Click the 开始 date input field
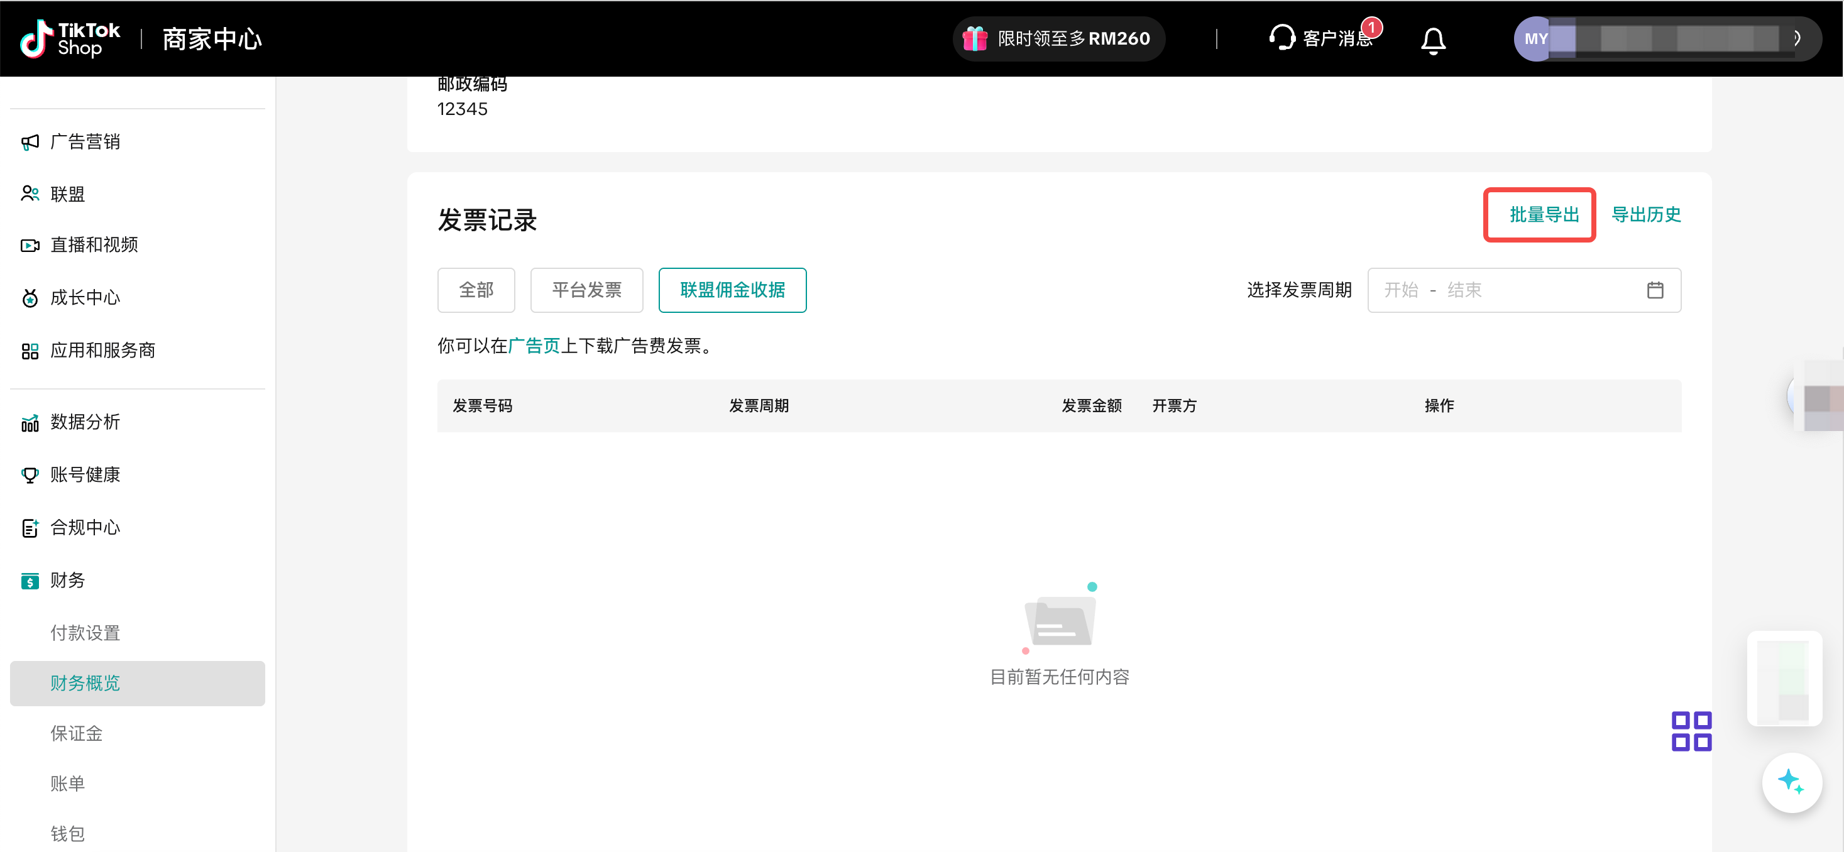The image size is (1844, 852). [x=1400, y=290]
